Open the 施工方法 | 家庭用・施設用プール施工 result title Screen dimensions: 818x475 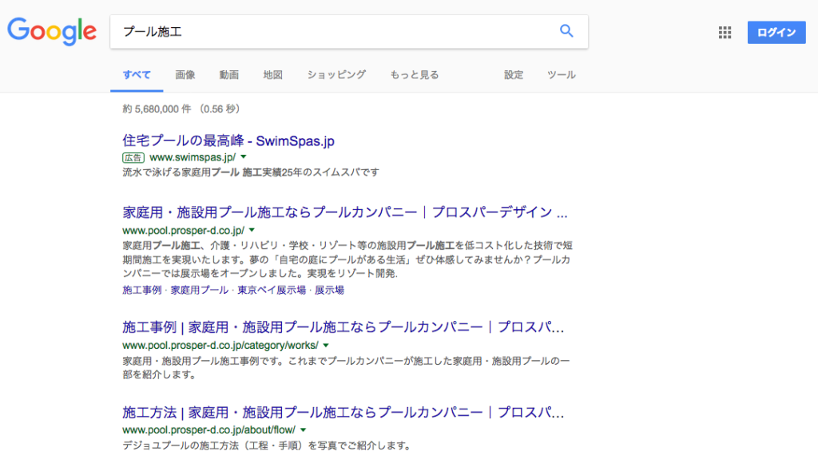343,413
